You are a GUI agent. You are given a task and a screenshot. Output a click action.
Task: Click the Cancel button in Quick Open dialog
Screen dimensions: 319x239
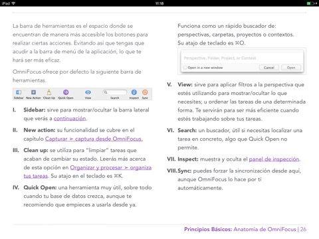coord(269,68)
